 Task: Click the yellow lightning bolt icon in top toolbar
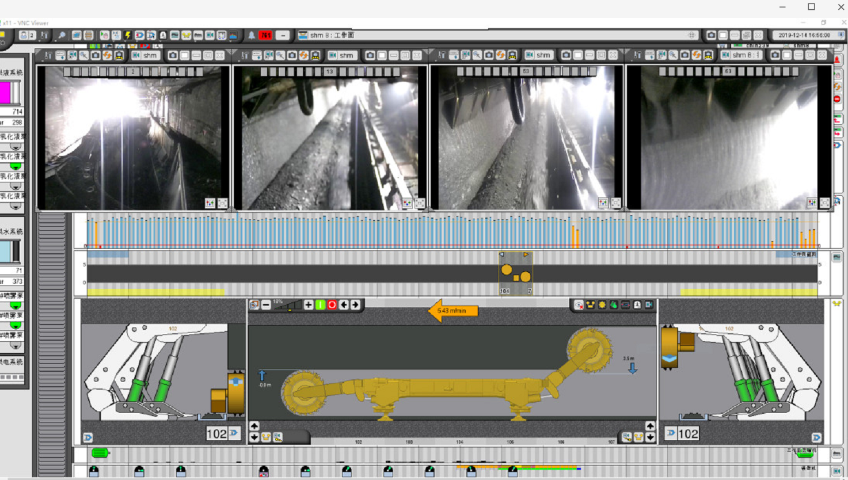128,36
